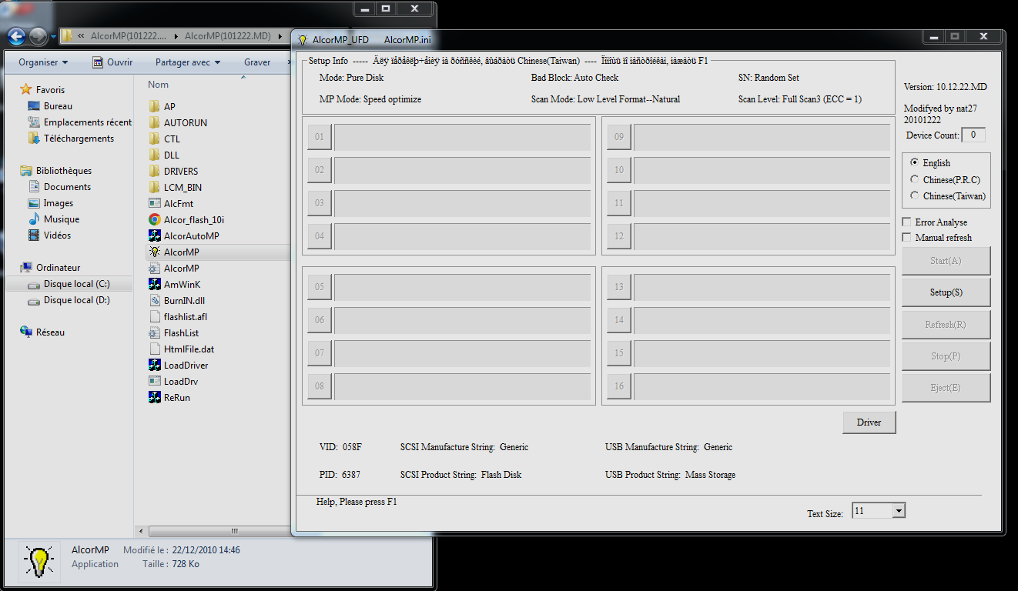Click the Explorer forward navigation arrow

[38, 35]
